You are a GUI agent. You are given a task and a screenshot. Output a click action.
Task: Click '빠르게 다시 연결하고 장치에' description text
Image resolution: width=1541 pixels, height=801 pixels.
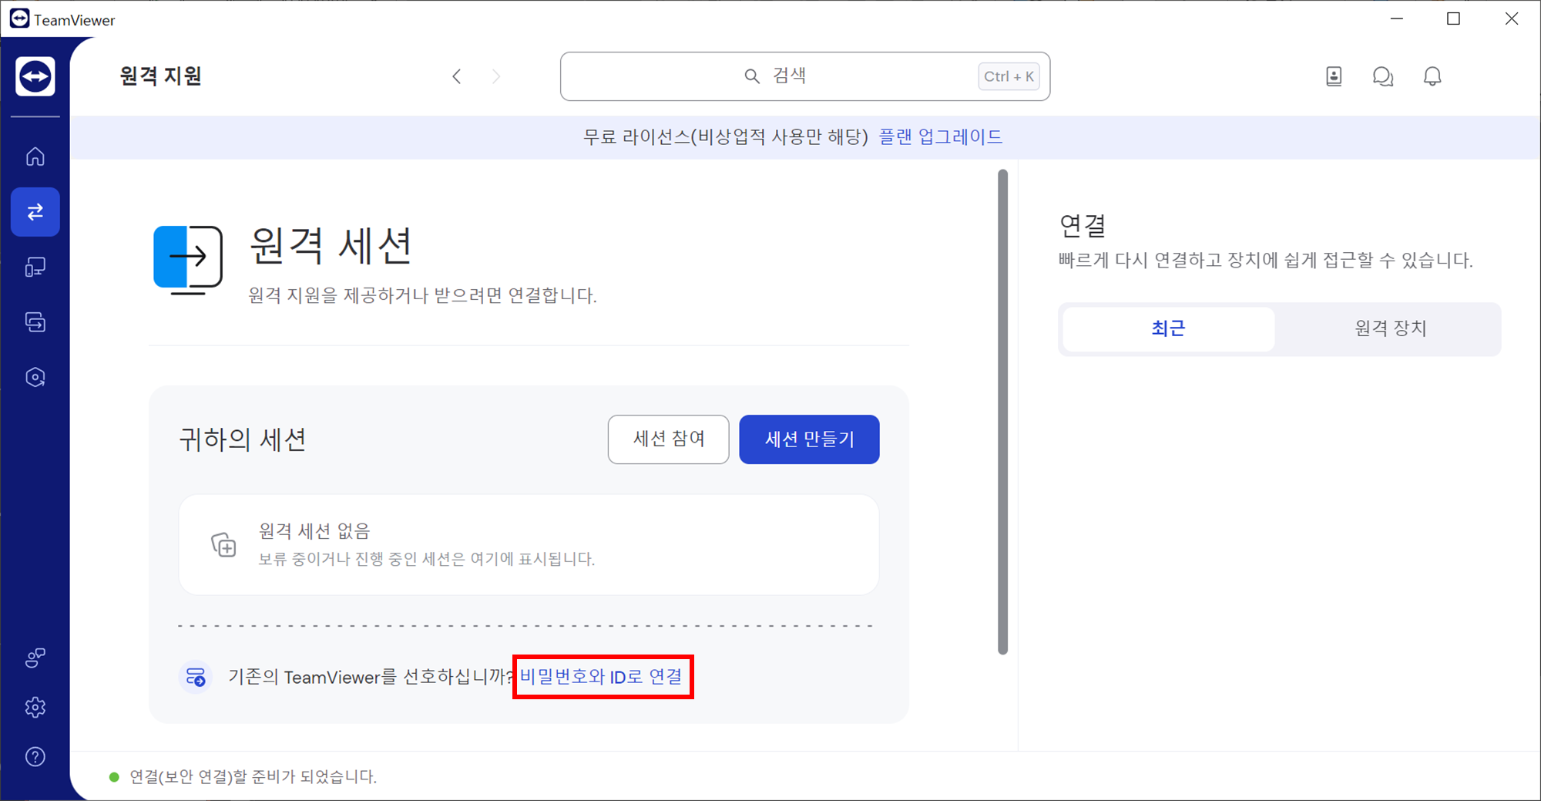coord(1265,261)
